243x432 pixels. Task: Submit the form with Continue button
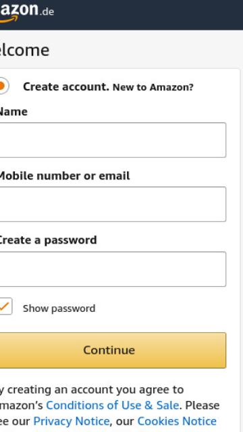click(113, 350)
